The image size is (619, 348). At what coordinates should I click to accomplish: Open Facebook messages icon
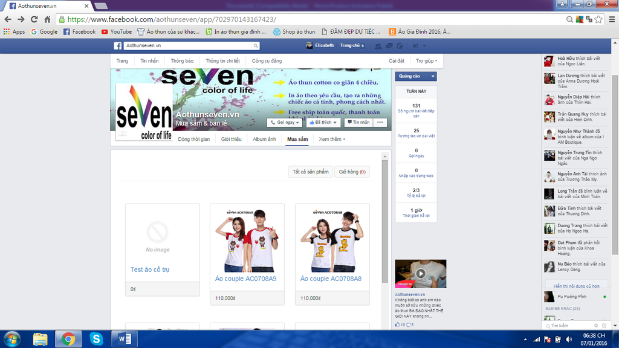point(389,46)
